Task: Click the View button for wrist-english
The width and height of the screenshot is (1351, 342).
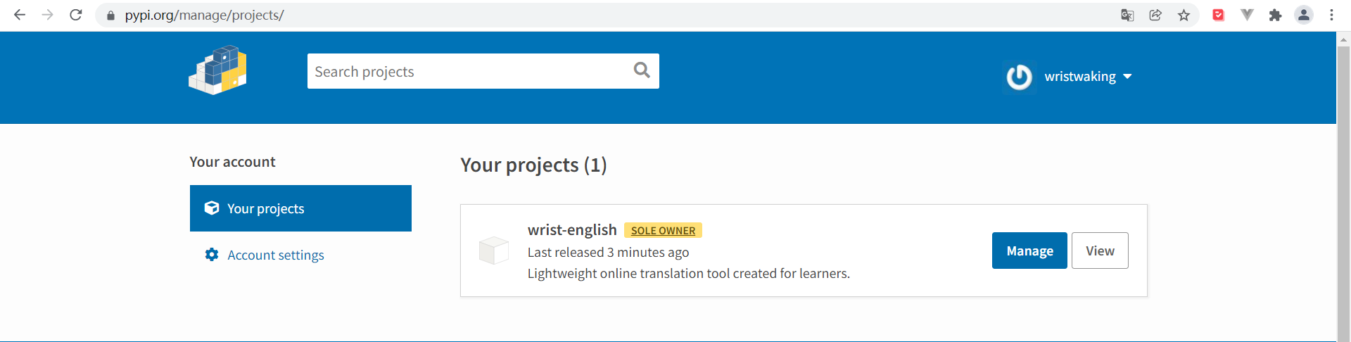Action: [1100, 251]
